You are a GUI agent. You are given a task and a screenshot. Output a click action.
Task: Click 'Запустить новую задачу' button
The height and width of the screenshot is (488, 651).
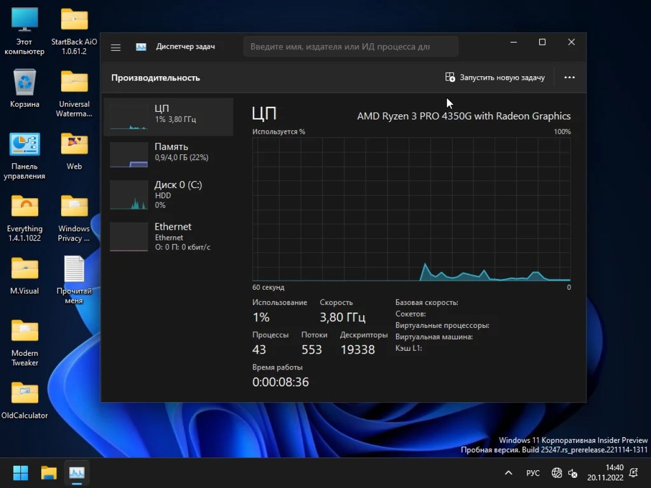click(x=495, y=77)
